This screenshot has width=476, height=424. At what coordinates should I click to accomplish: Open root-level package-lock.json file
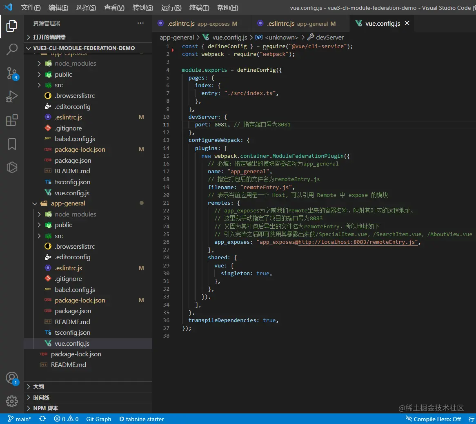88,354
